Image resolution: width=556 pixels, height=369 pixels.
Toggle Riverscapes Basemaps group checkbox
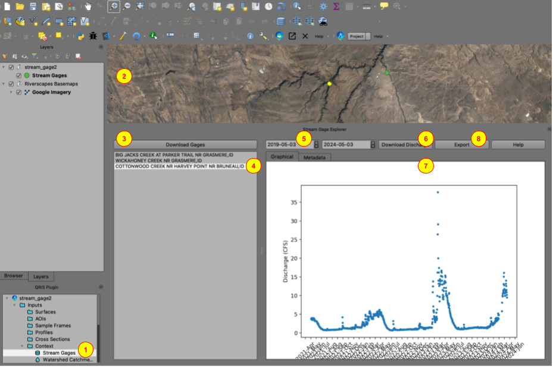(11, 84)
